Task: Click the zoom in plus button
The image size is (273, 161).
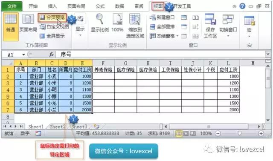Action: [261, 134]
